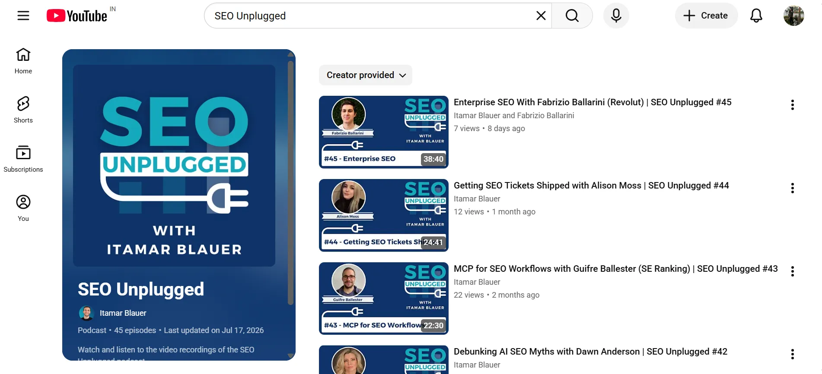Open the You section
822x374 pixels.
click(23, 208)
